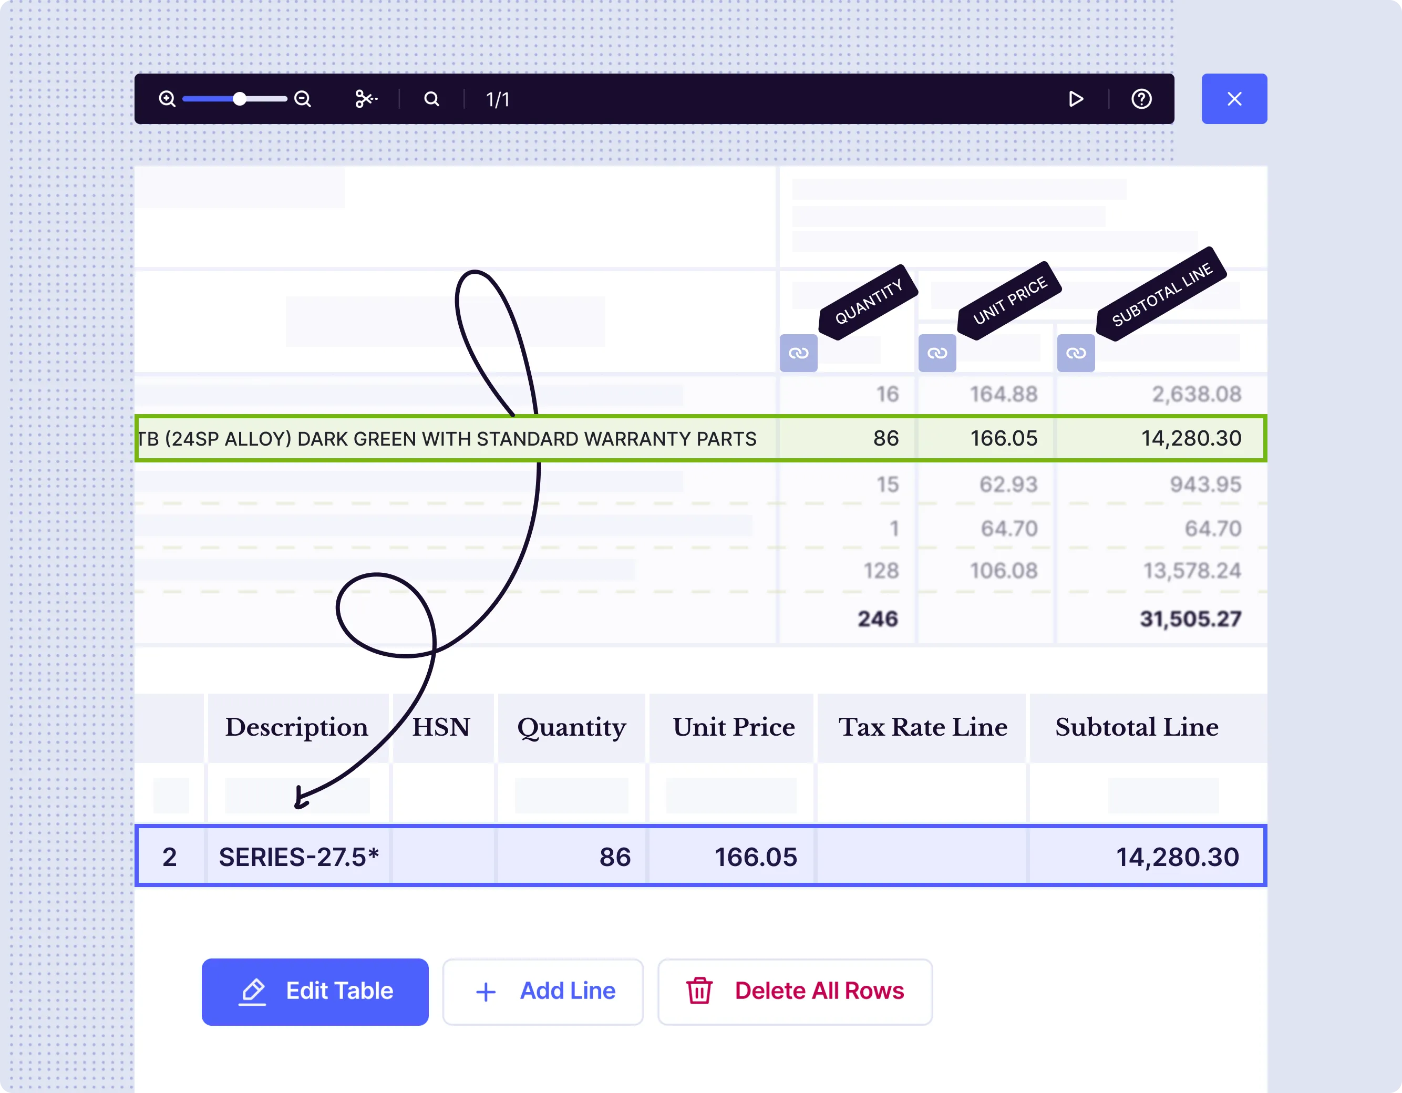Click the SERIES-27.5* description cell
Screen dimensions: 1402x1093
click(298, 857)
